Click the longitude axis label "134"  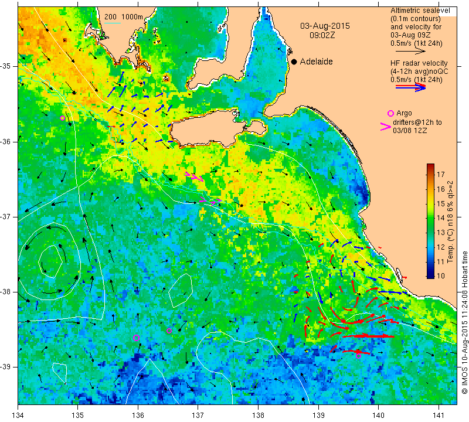point(18,416)
